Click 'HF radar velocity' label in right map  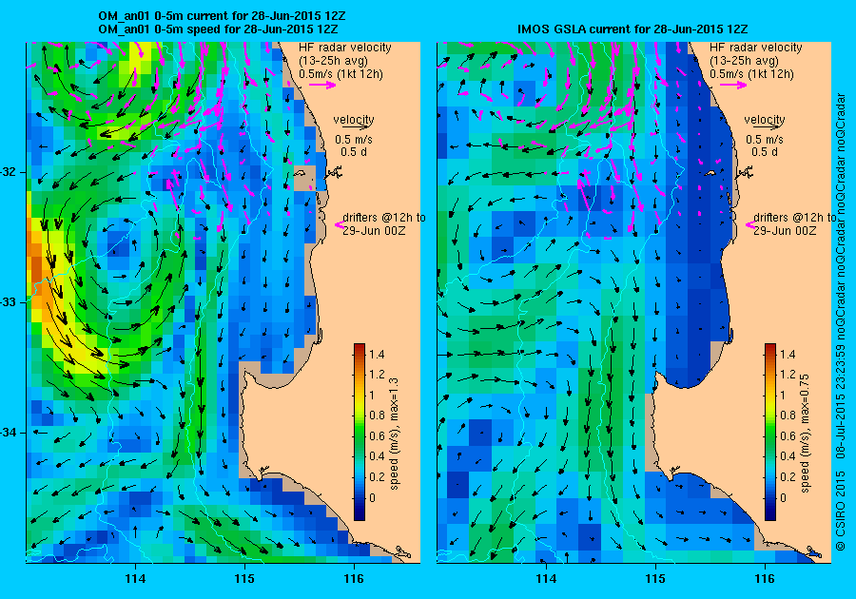756,48
